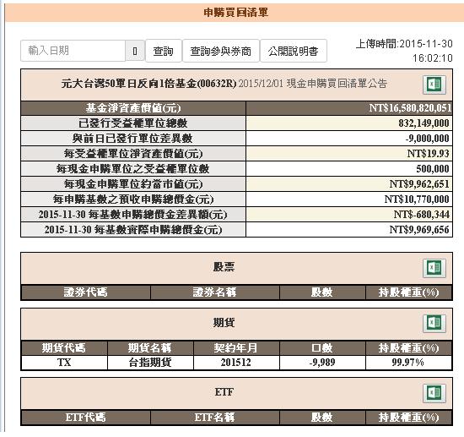This screenshot has height=437, width=464.
Task: Click 持股權重(%) header in ETF table
Action: (x=408, y=418)
